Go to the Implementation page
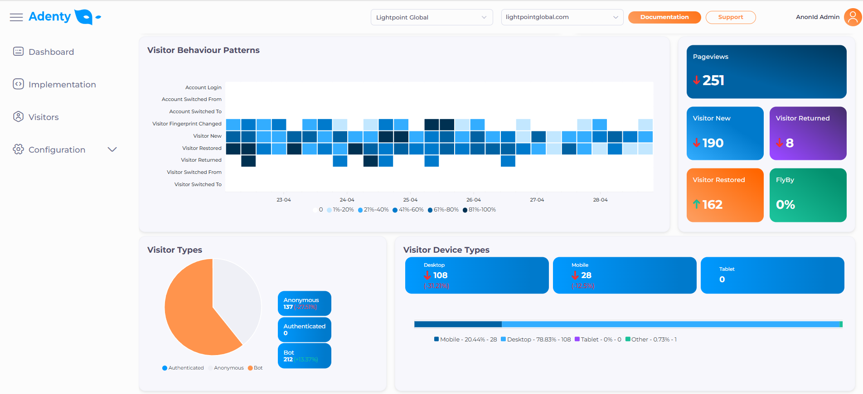Viewport: 863px width, 394px height. tap(62, 85)
